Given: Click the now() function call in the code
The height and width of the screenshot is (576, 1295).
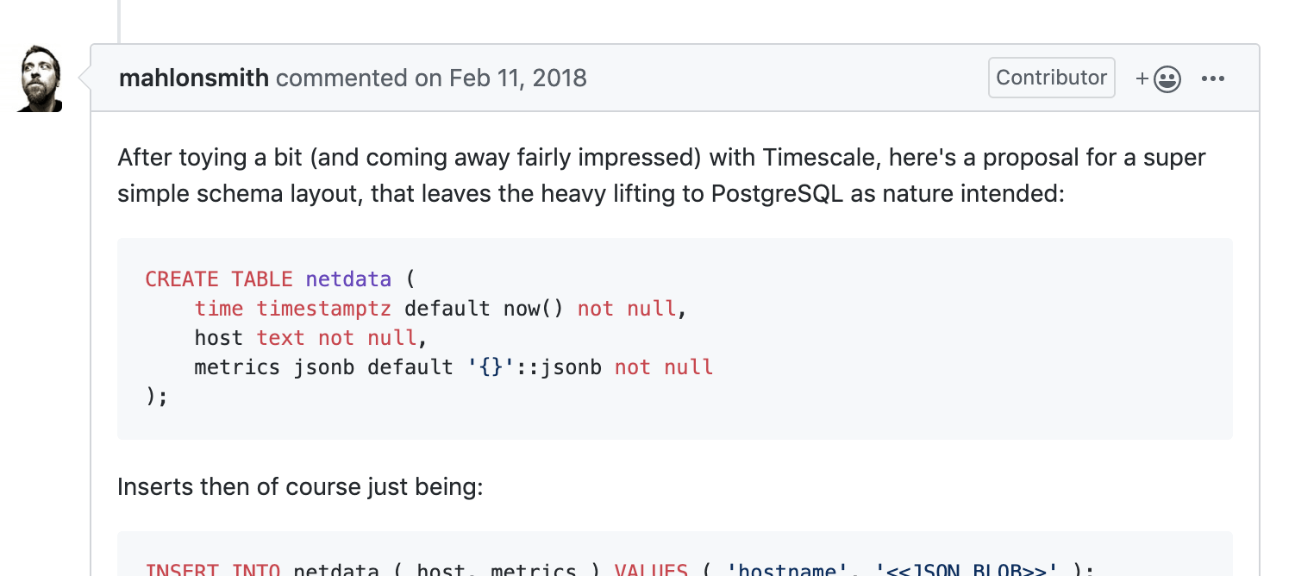Looking at the screenshot, I should [x=534, y=309].
